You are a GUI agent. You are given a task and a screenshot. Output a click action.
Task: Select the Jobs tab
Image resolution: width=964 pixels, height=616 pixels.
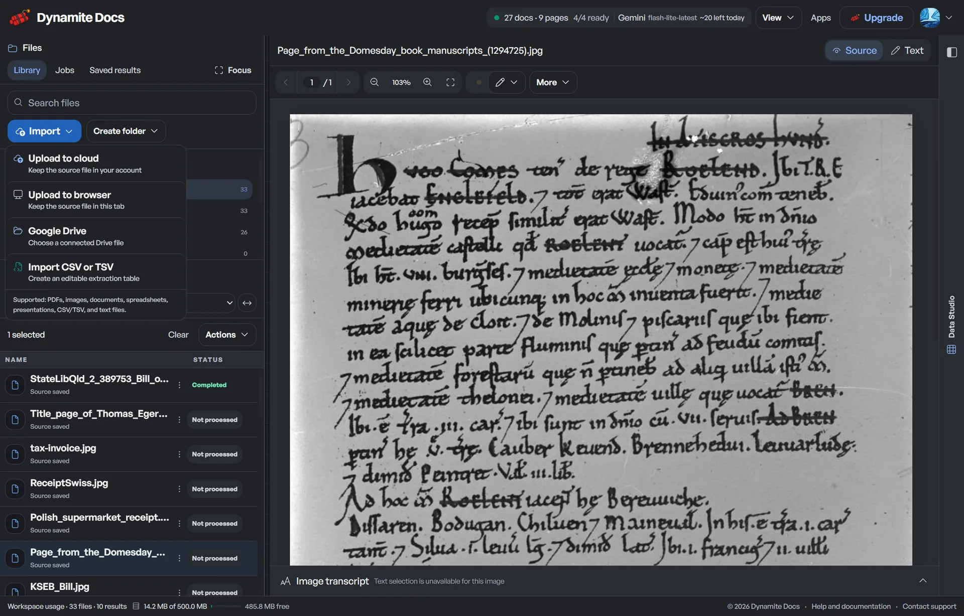[65, 70]
